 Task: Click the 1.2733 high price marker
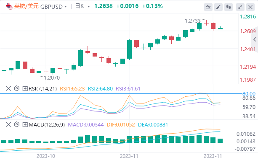point(193,21)
